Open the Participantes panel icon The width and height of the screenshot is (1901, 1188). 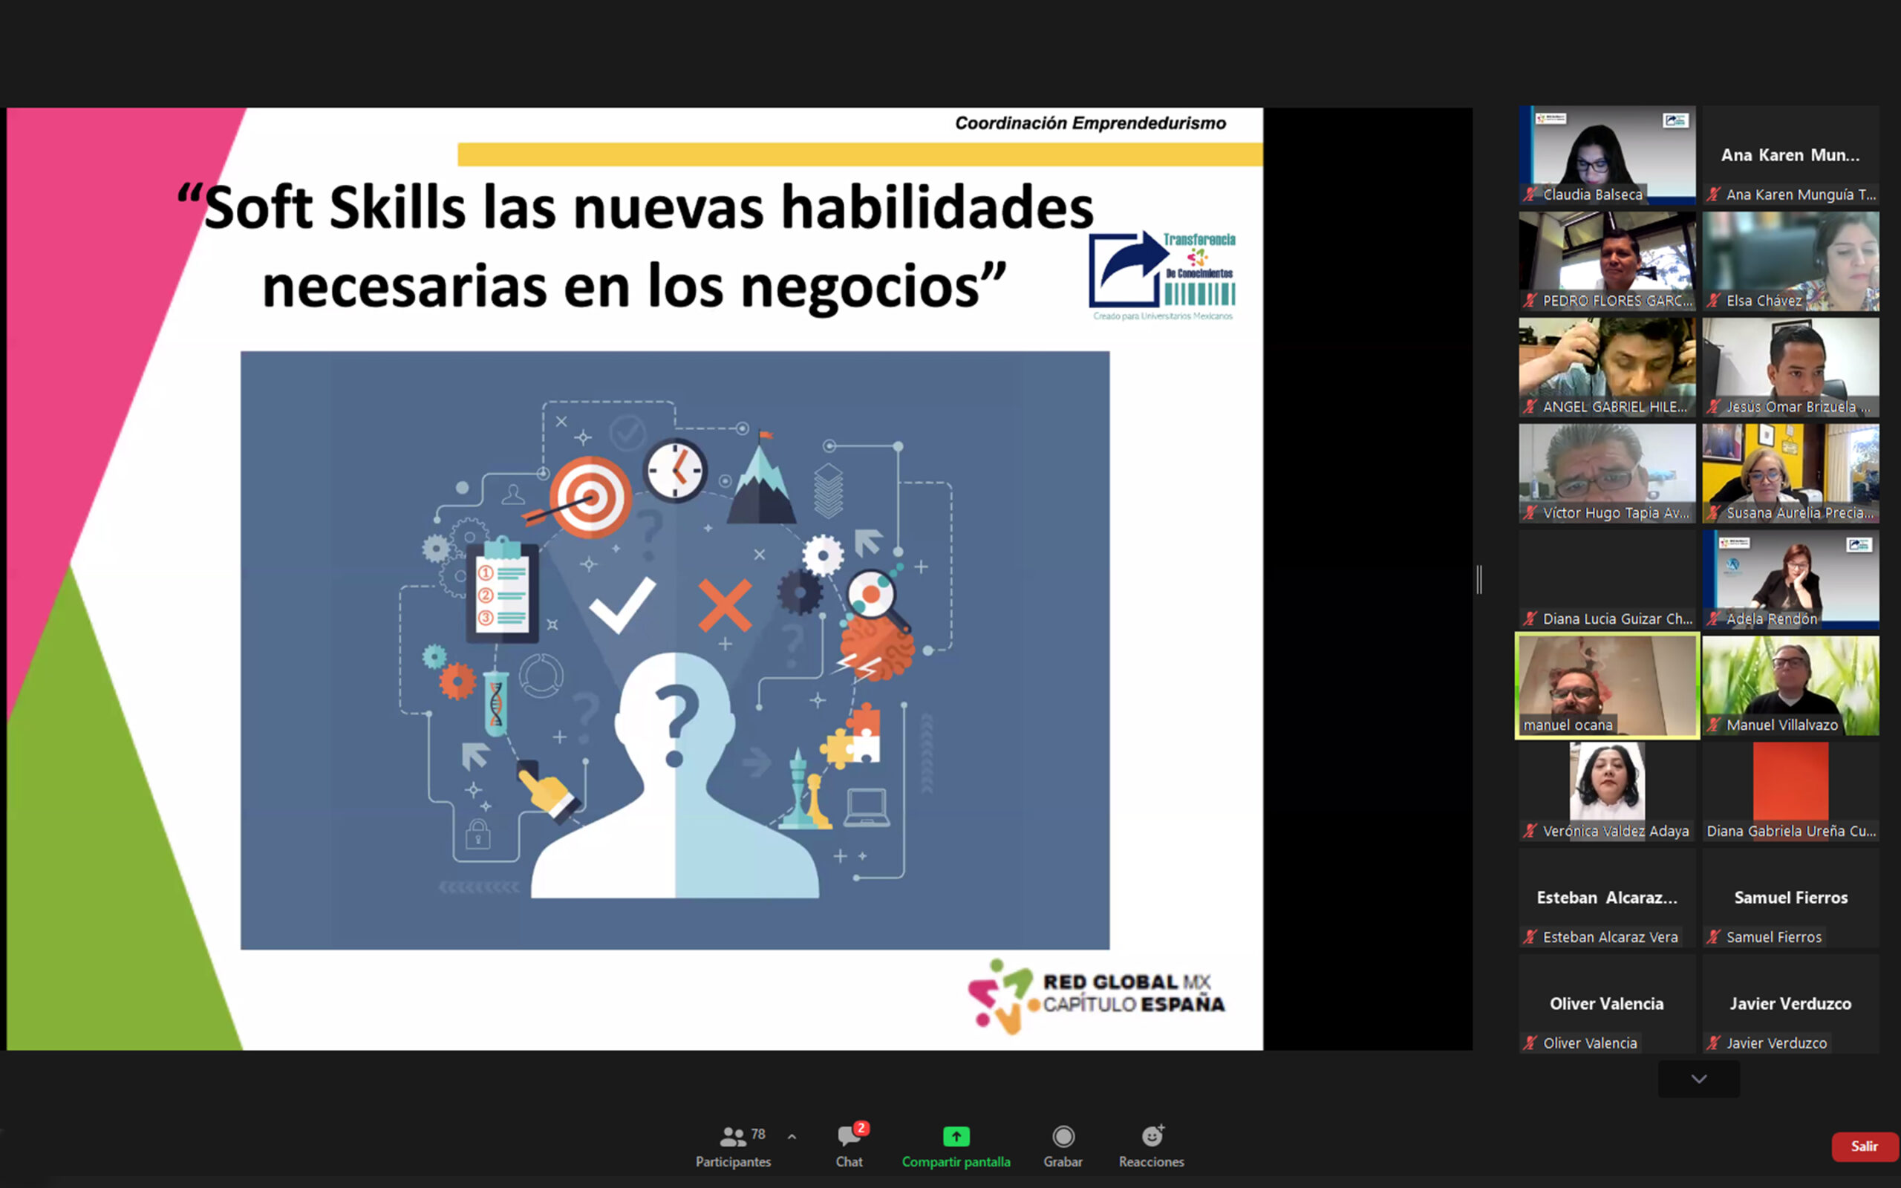pyautogui.click(x=732, y=1136)
